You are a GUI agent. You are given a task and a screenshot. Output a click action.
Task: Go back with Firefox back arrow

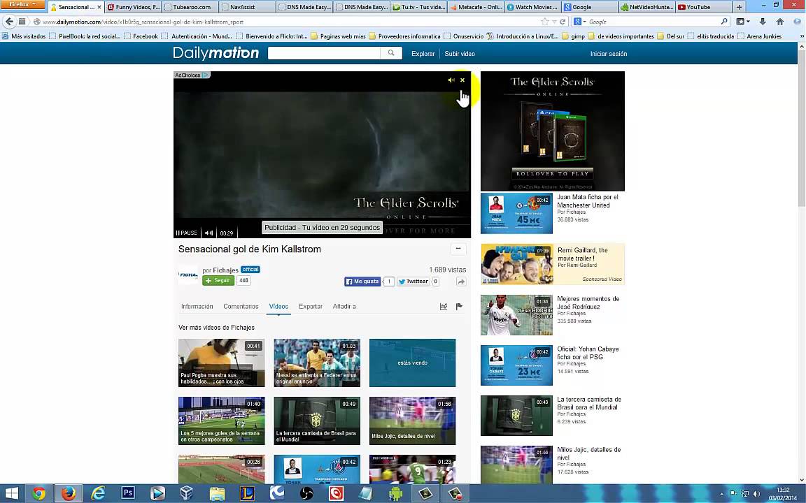tap(8, 22)
